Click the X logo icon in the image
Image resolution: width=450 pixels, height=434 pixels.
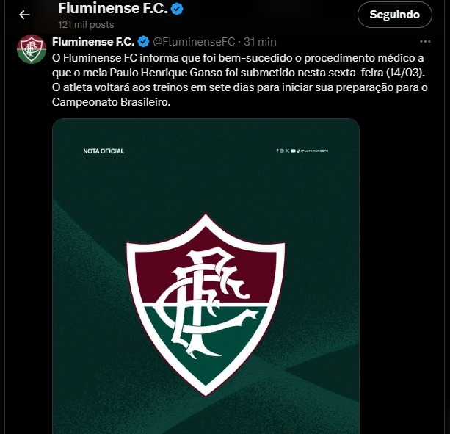pyautogui.click(x=287, y=151)
